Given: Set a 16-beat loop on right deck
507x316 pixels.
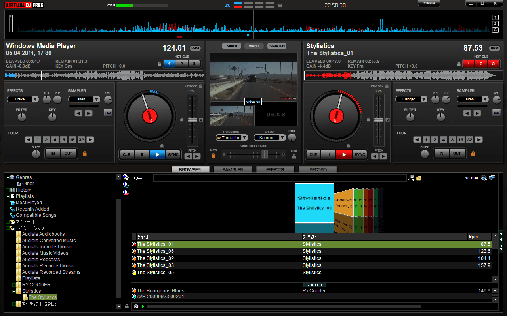Looking at the screenshot, I should point(461,139).
